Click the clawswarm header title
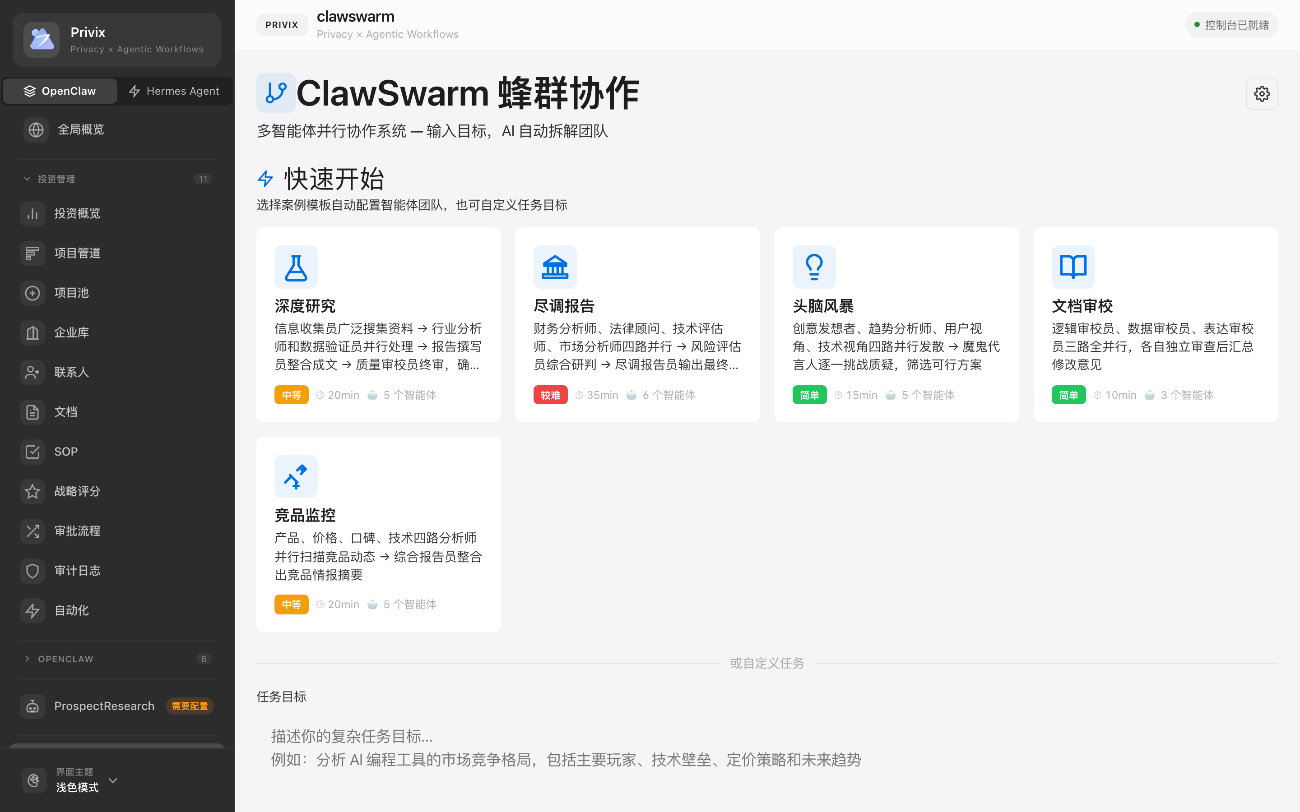Viewport: 1300px width, 812px height. point(356,17)
